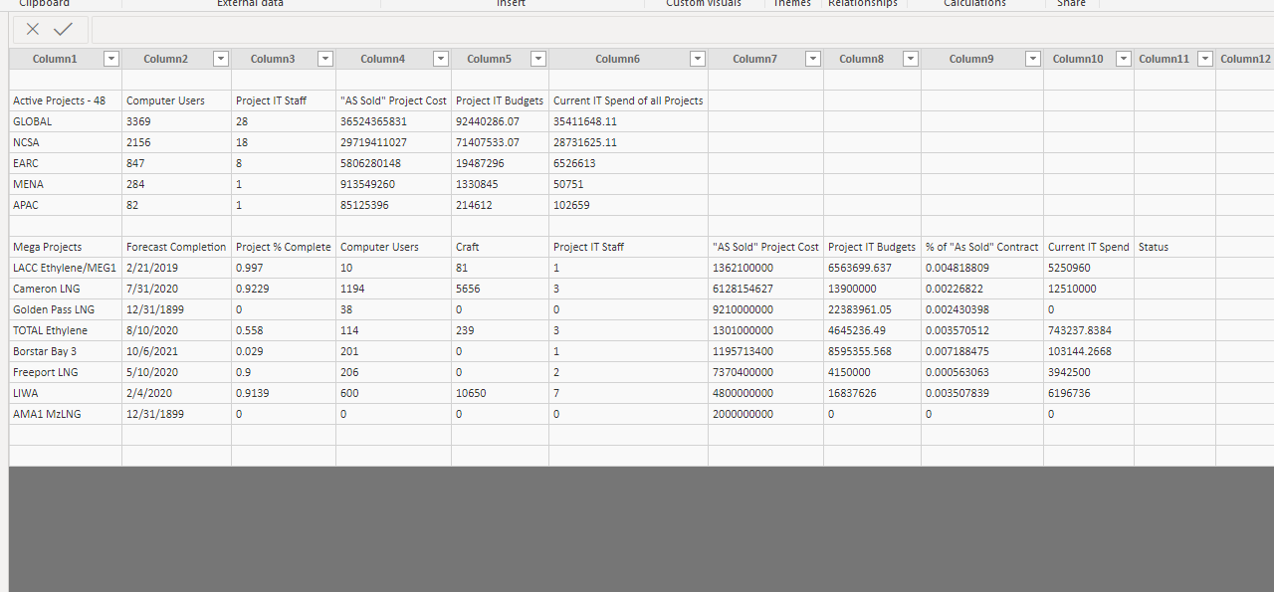Open Column4 filter dropdown arrow

(x=440, y=59)
